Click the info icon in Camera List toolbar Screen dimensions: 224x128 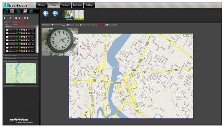27,18
